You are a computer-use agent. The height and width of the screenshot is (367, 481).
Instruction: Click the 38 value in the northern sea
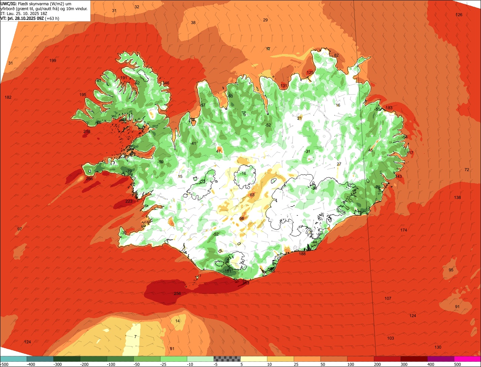pyautogui.click(x=193, y=23)
